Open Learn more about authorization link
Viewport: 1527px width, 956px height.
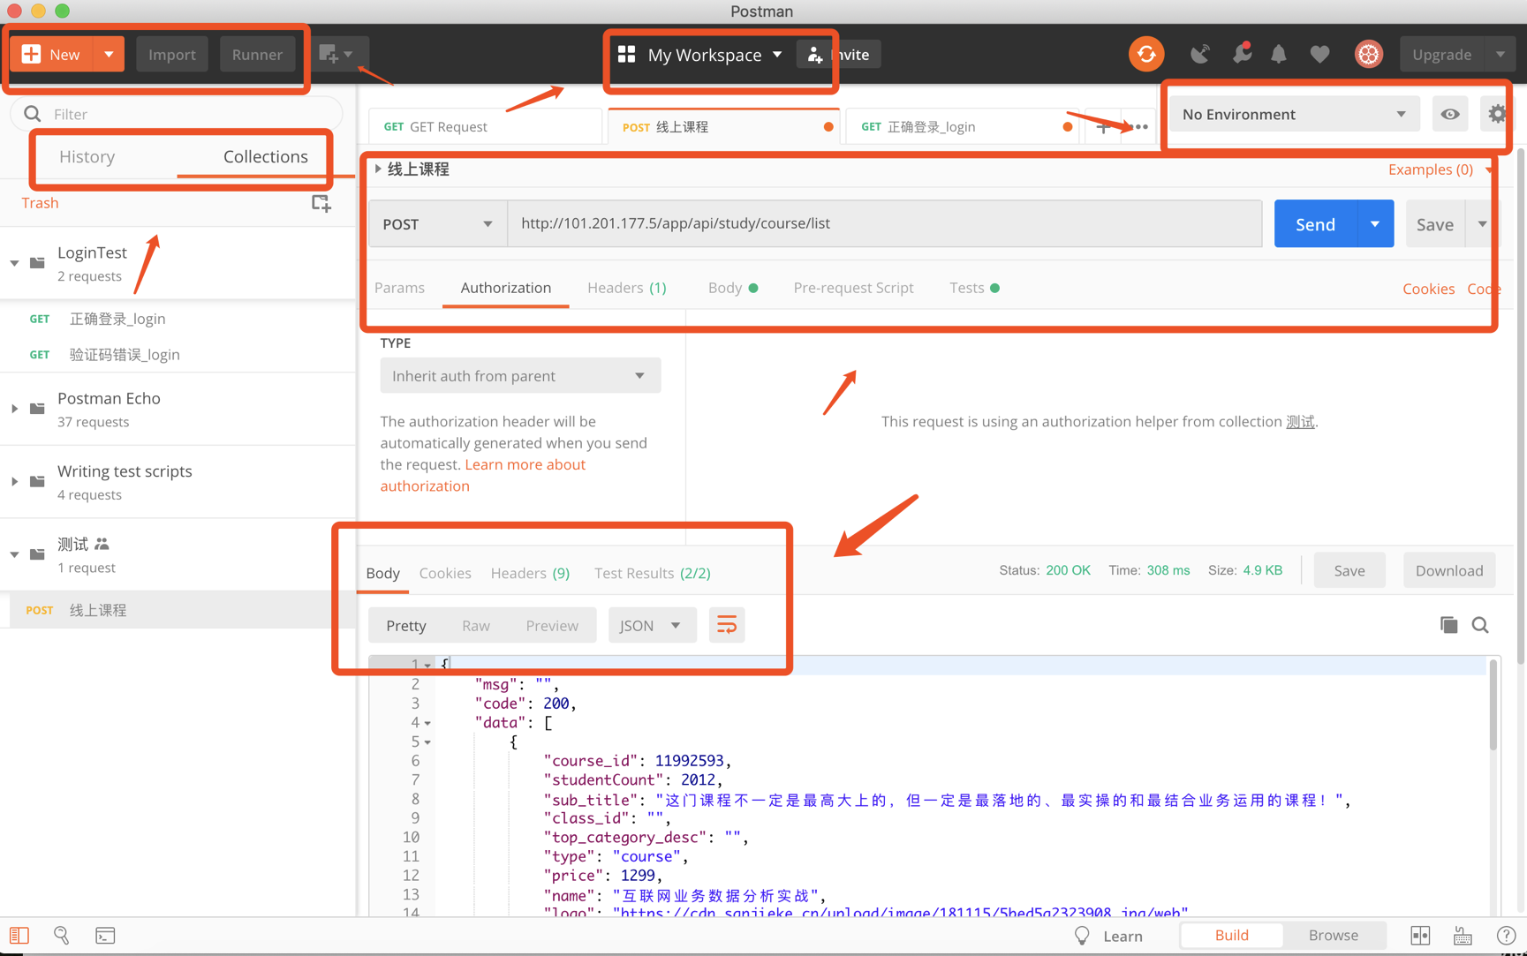coord(482,475)
